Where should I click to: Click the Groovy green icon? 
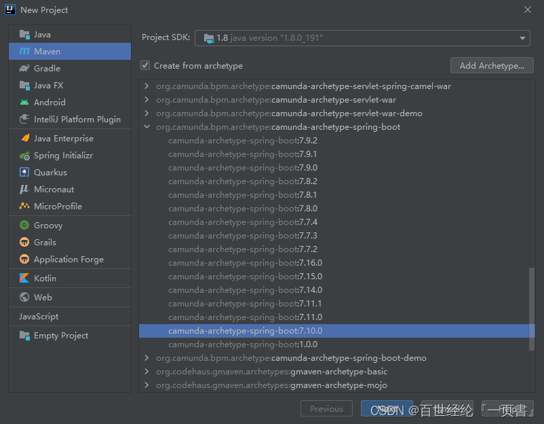pos(24,225)
